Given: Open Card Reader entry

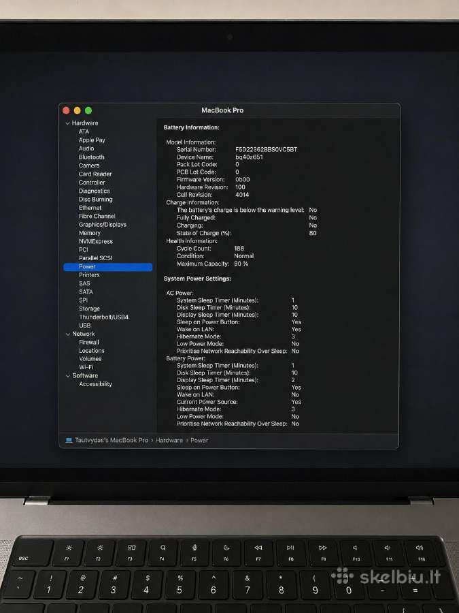Looking at the screenshot, I should (x=95, y=174).
